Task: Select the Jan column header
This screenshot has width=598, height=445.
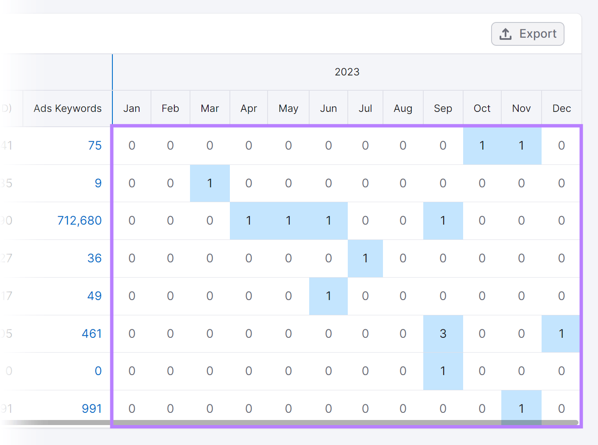Action: click(x=131, y=108)
